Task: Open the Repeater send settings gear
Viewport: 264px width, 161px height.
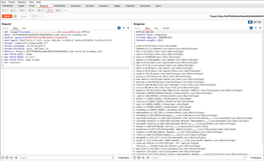Action: tap(15, 16)
